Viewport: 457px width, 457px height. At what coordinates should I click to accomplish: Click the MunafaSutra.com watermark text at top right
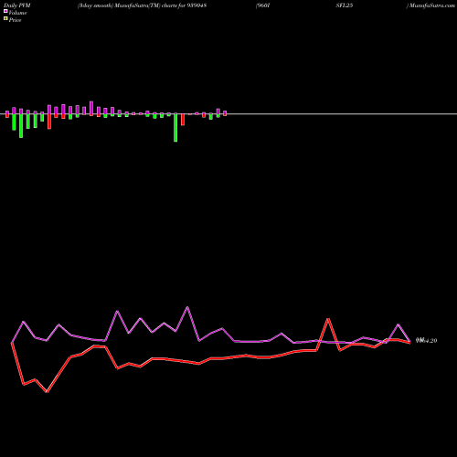tap(432, 5)
